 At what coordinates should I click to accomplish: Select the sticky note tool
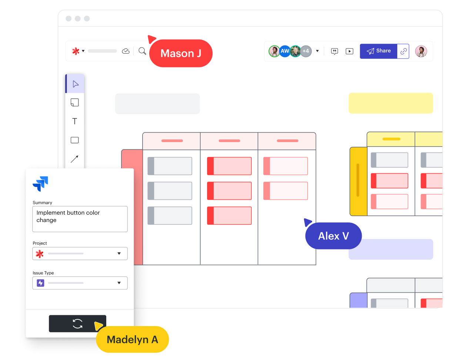point(75,103)
